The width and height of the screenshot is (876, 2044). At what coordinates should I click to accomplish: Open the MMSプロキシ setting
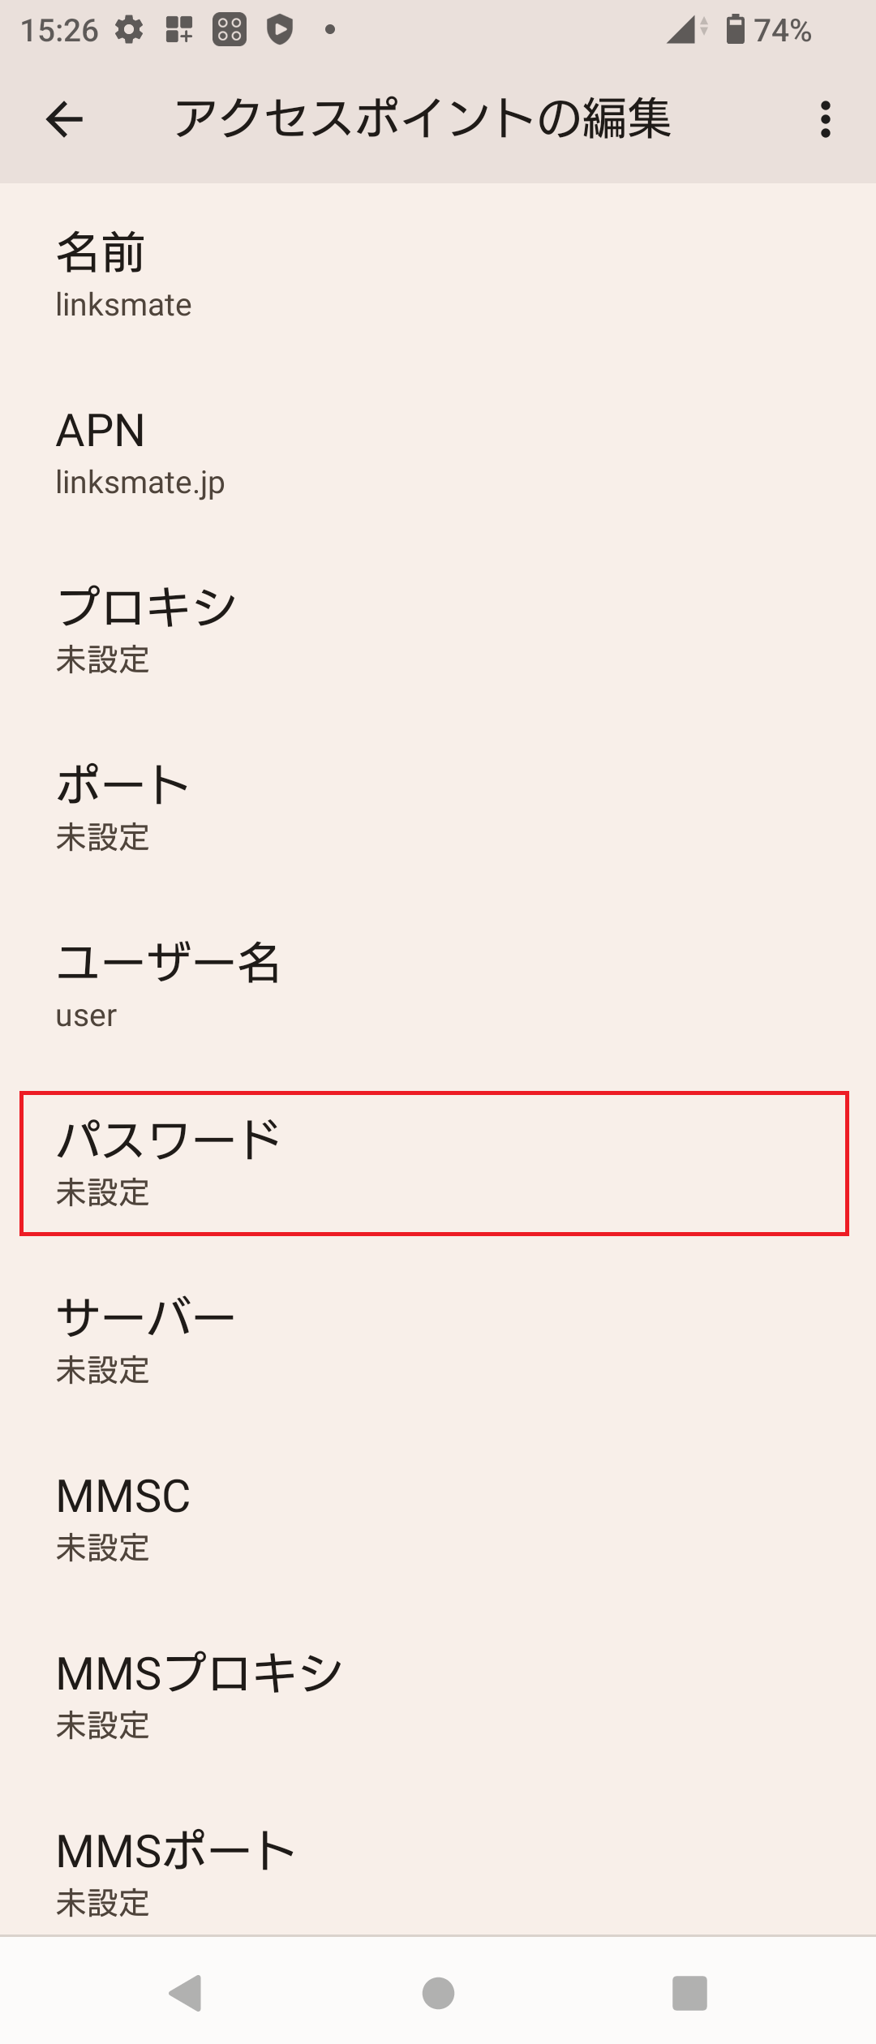438,1695
